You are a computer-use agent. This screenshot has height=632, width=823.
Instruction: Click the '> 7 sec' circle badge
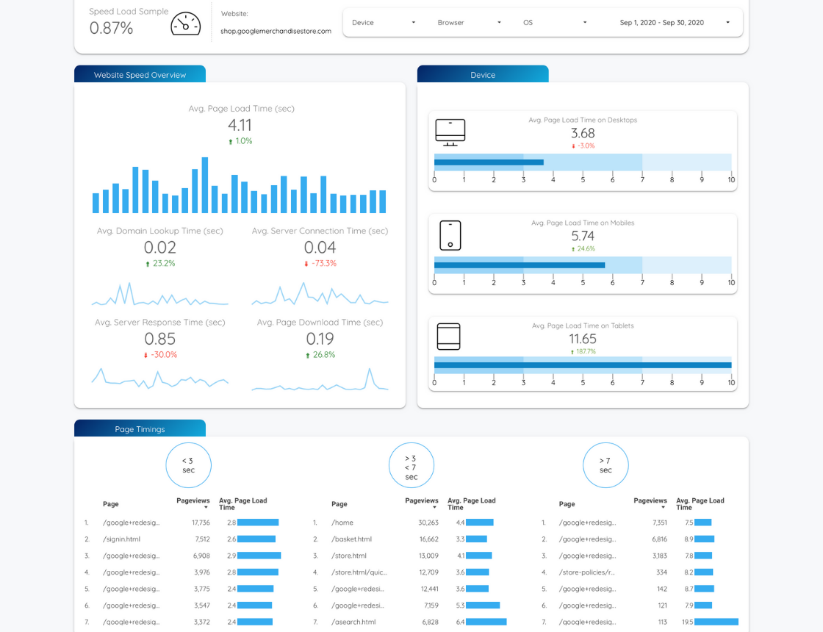pyautogui.click(x=605, y=465)
